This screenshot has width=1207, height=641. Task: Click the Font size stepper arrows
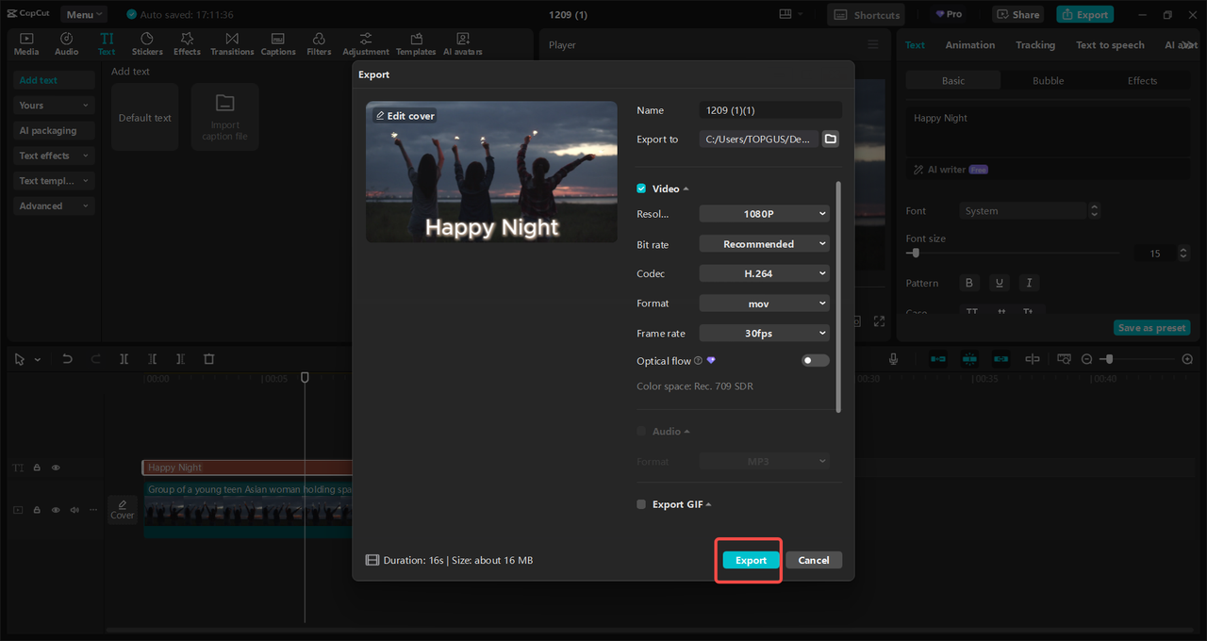point(1183,254)
